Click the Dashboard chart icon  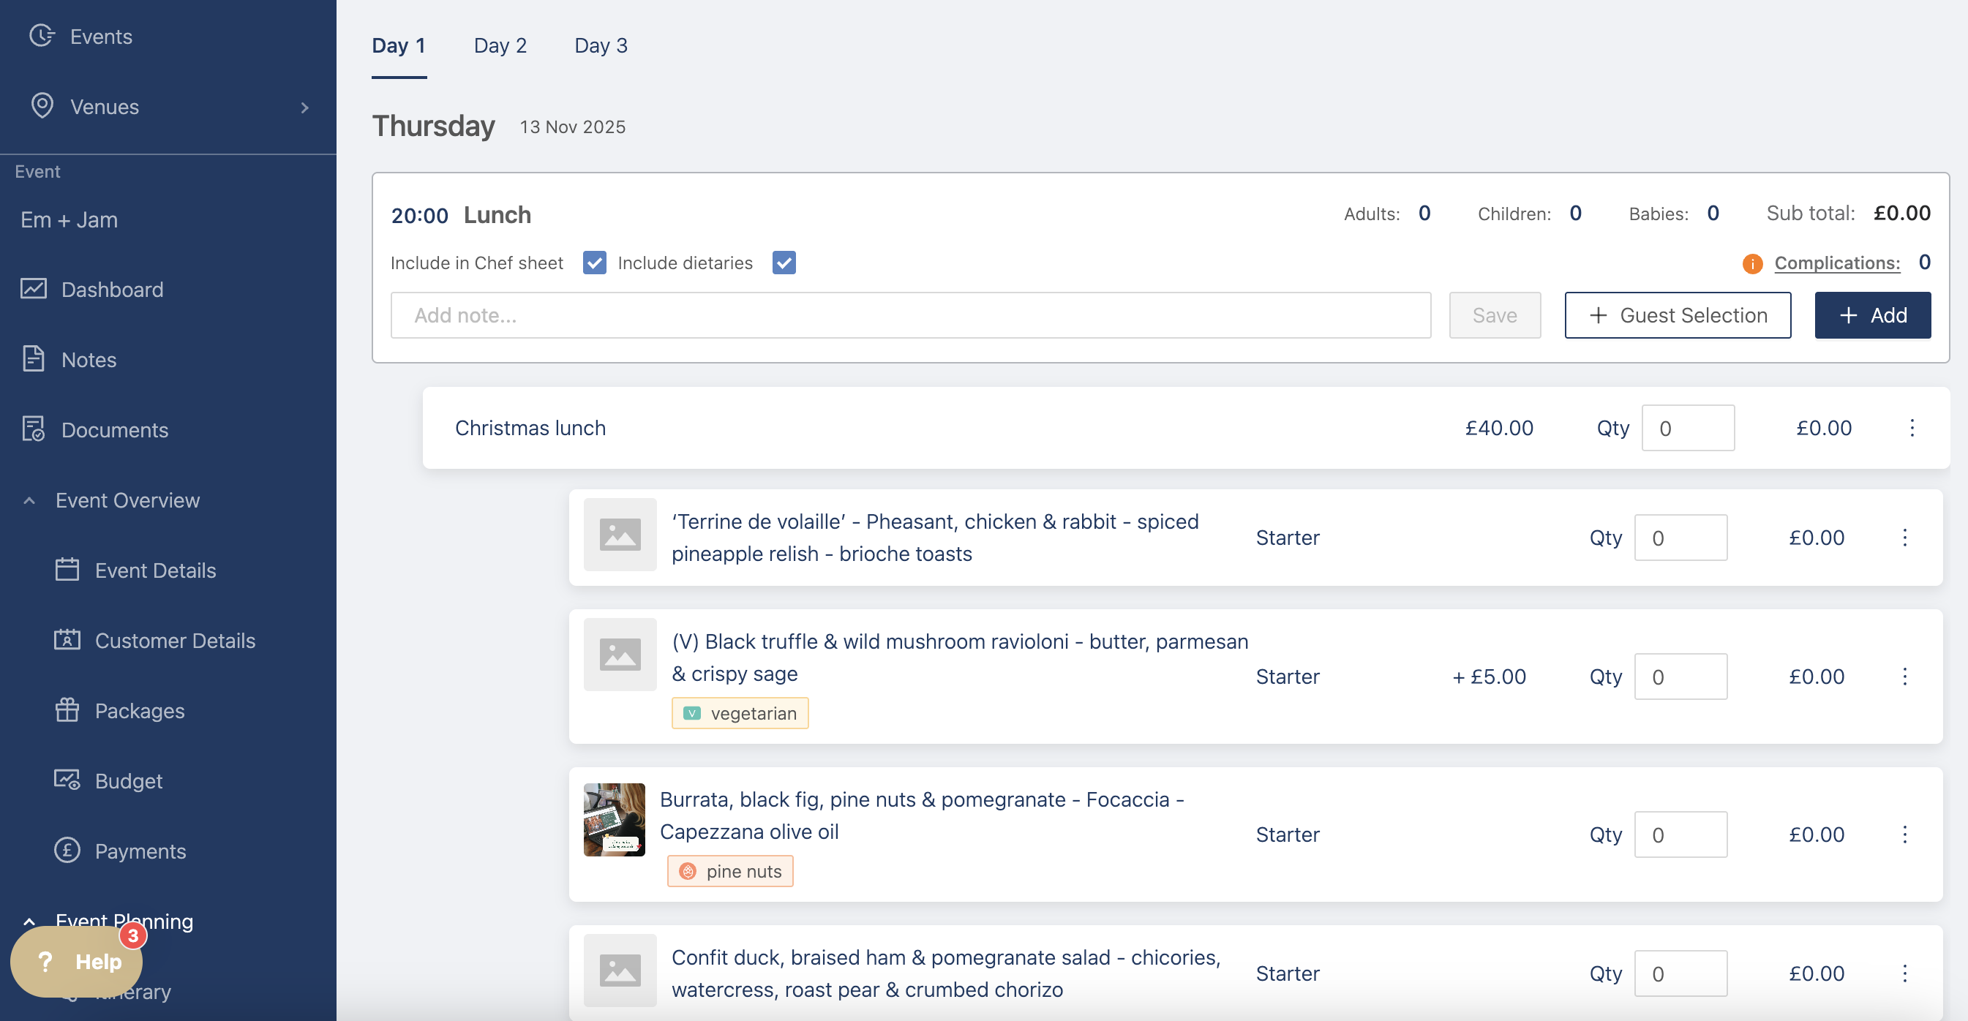[34, 289]
